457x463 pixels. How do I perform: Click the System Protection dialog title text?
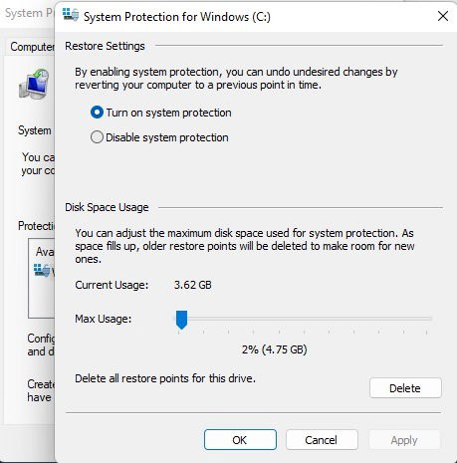(x=177, y=17)
